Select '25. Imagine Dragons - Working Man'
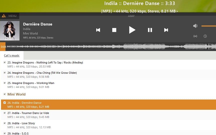This screenshot has width=216, height=135. pyautogui.click(x=108, y=85)
